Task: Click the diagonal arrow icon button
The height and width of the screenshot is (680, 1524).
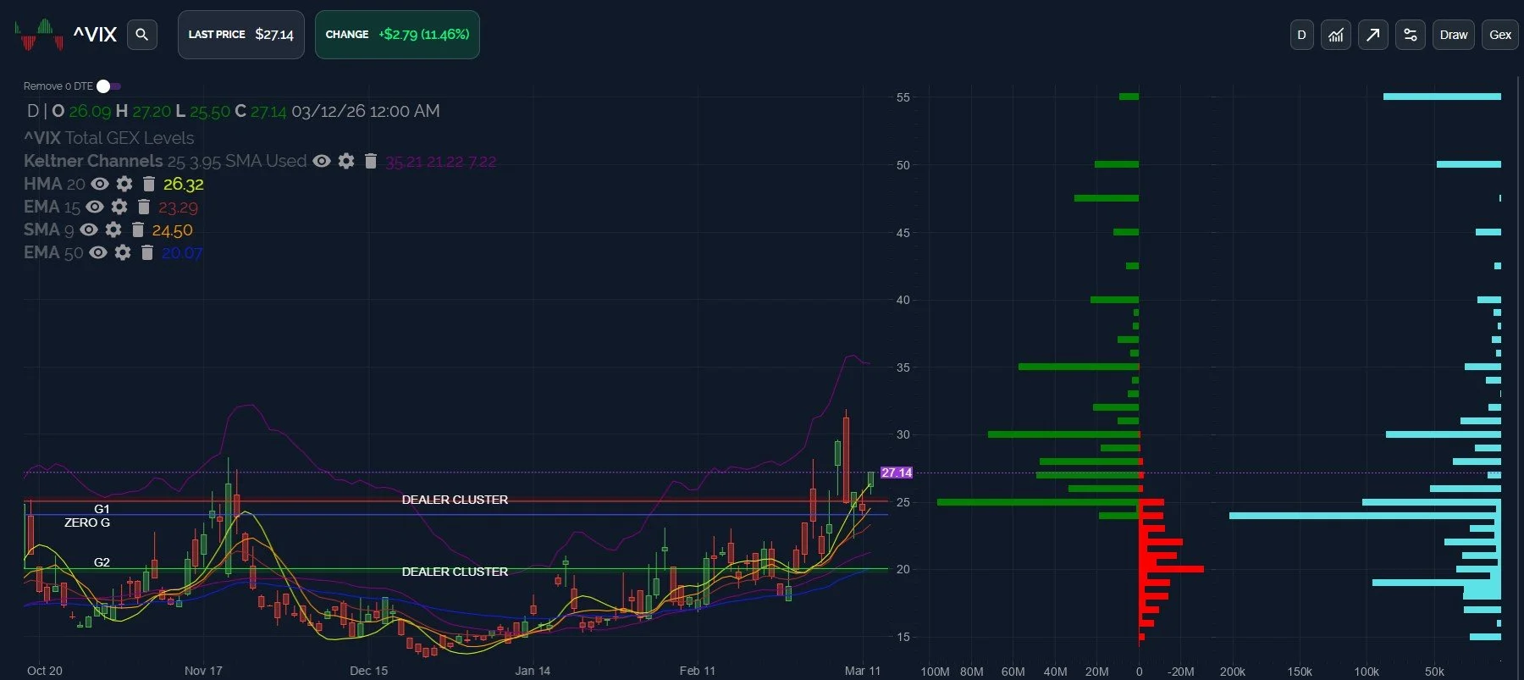Action: click(1373, 35)
